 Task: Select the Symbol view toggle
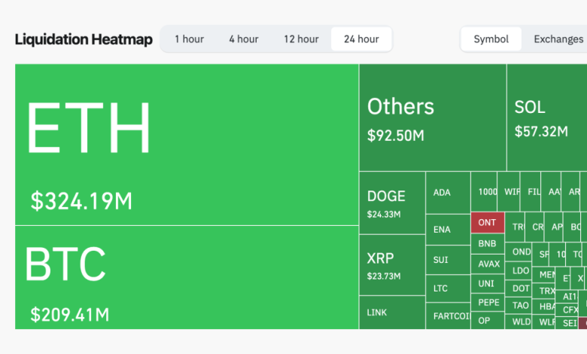491,39
